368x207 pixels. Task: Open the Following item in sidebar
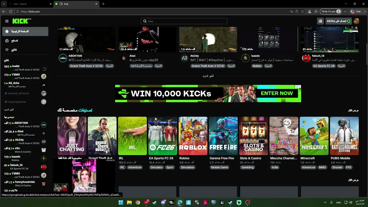pyautogui.click(x=25, y=50)
